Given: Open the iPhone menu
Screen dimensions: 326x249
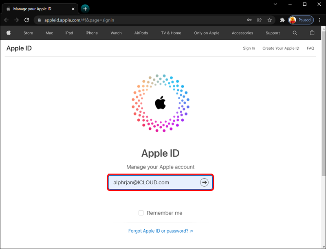Looking at the screenshot, I should pos(92,33).
